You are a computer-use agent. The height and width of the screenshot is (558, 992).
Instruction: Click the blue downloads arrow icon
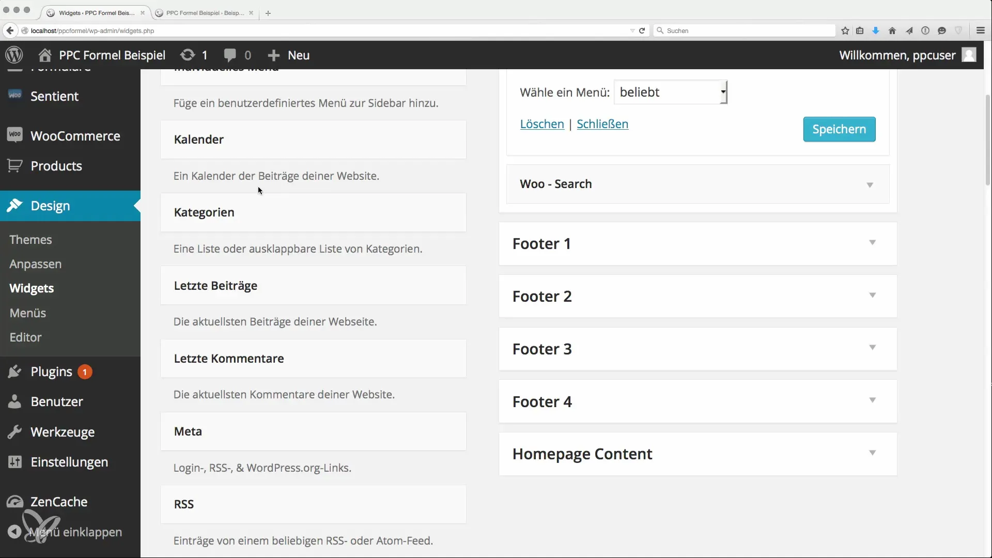pos(876,30)
